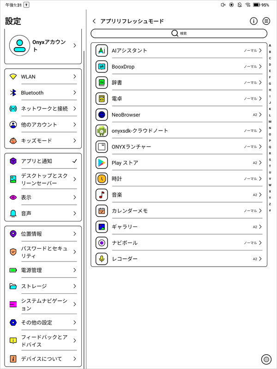Select the 時計 clock app icon
Screen dimensions: 277x369
(x=102, y=179)
